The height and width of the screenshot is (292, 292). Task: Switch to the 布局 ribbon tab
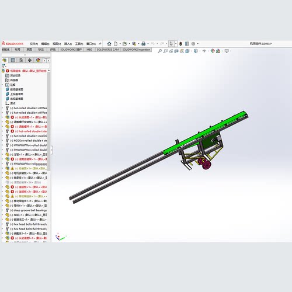click(x=18, y=50)
